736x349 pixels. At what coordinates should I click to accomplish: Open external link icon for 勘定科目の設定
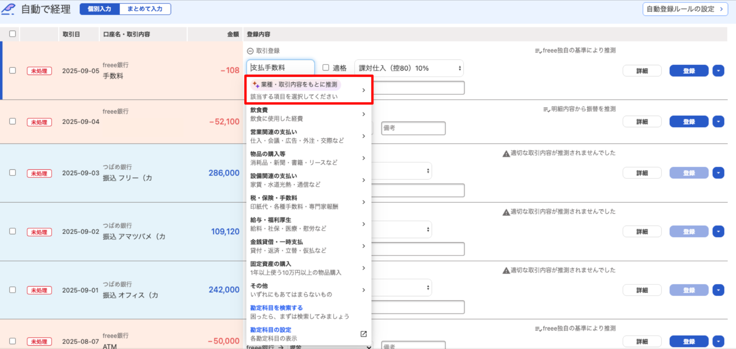363,334
